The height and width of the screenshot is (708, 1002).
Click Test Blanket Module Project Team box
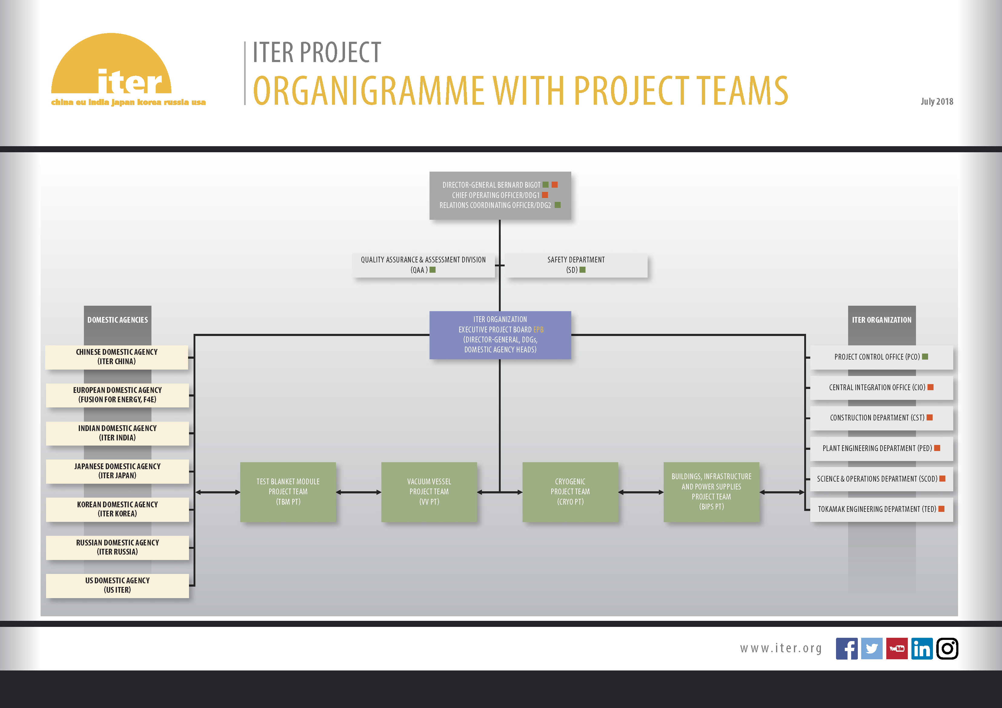pyautogui.click(x=288, y=492)
